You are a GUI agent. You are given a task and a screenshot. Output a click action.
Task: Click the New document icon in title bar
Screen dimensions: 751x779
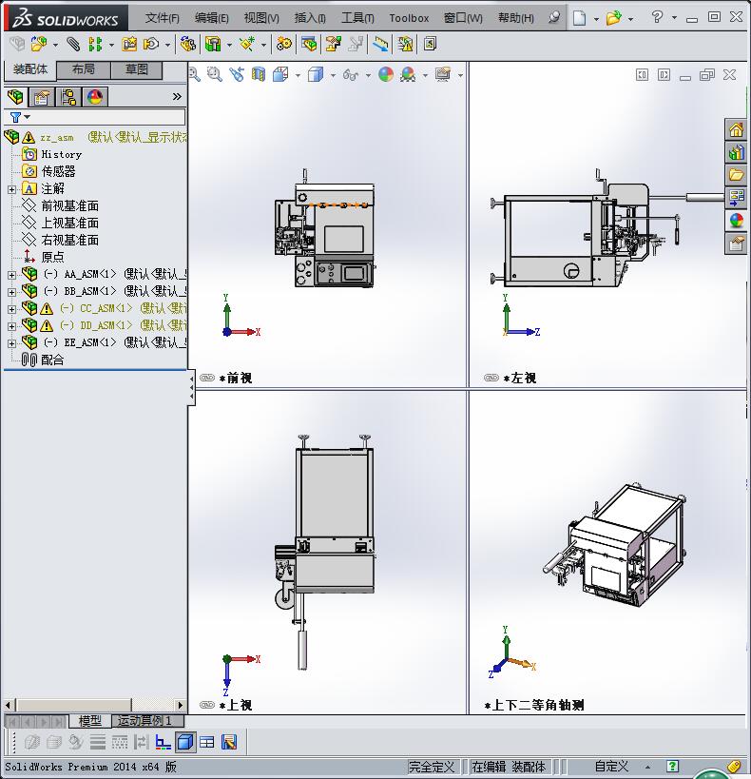[579, 18]
